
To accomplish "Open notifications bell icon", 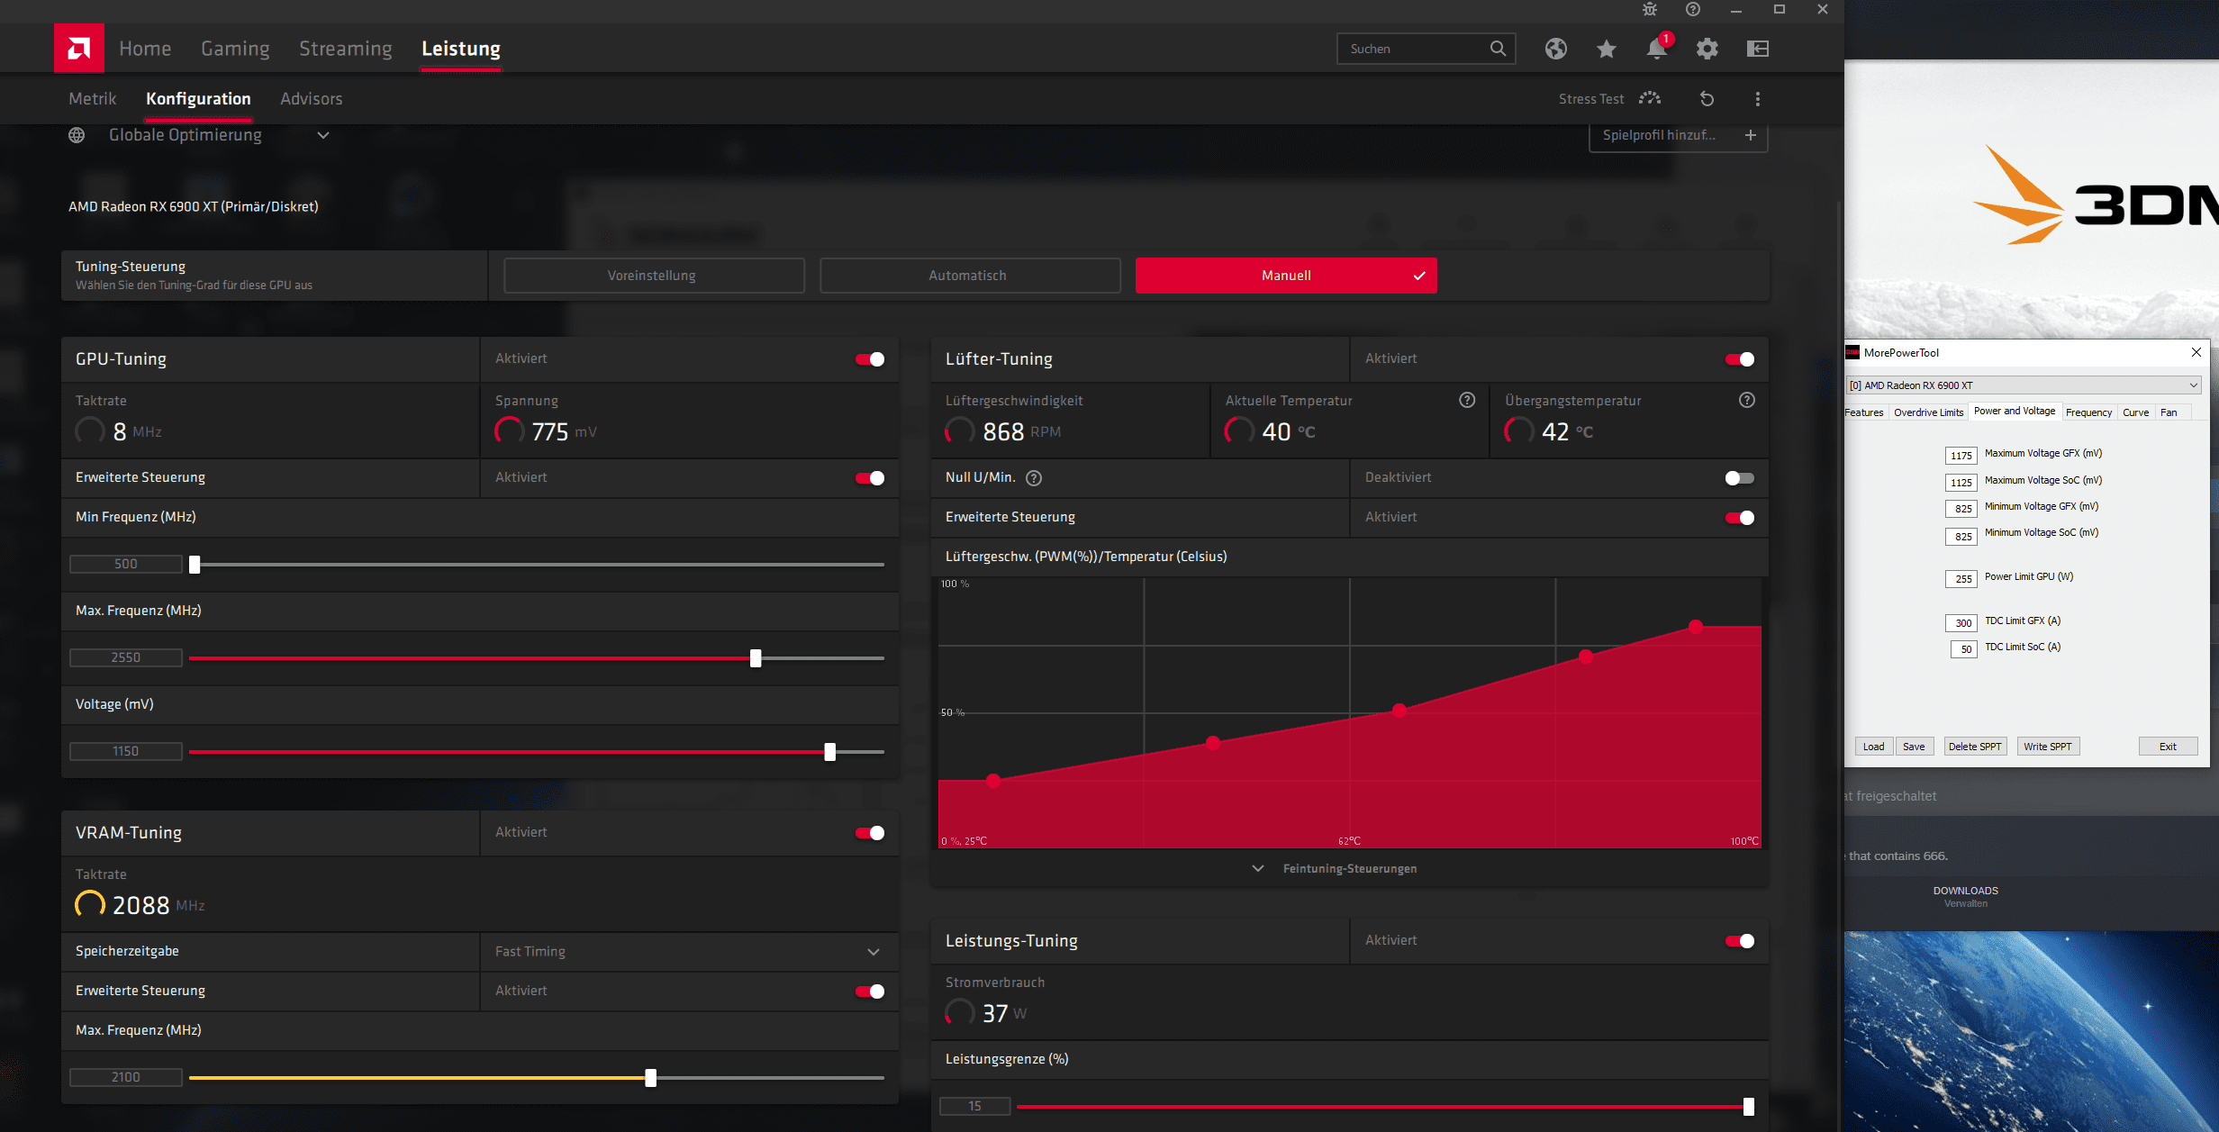I will [x=1657, y=49].
